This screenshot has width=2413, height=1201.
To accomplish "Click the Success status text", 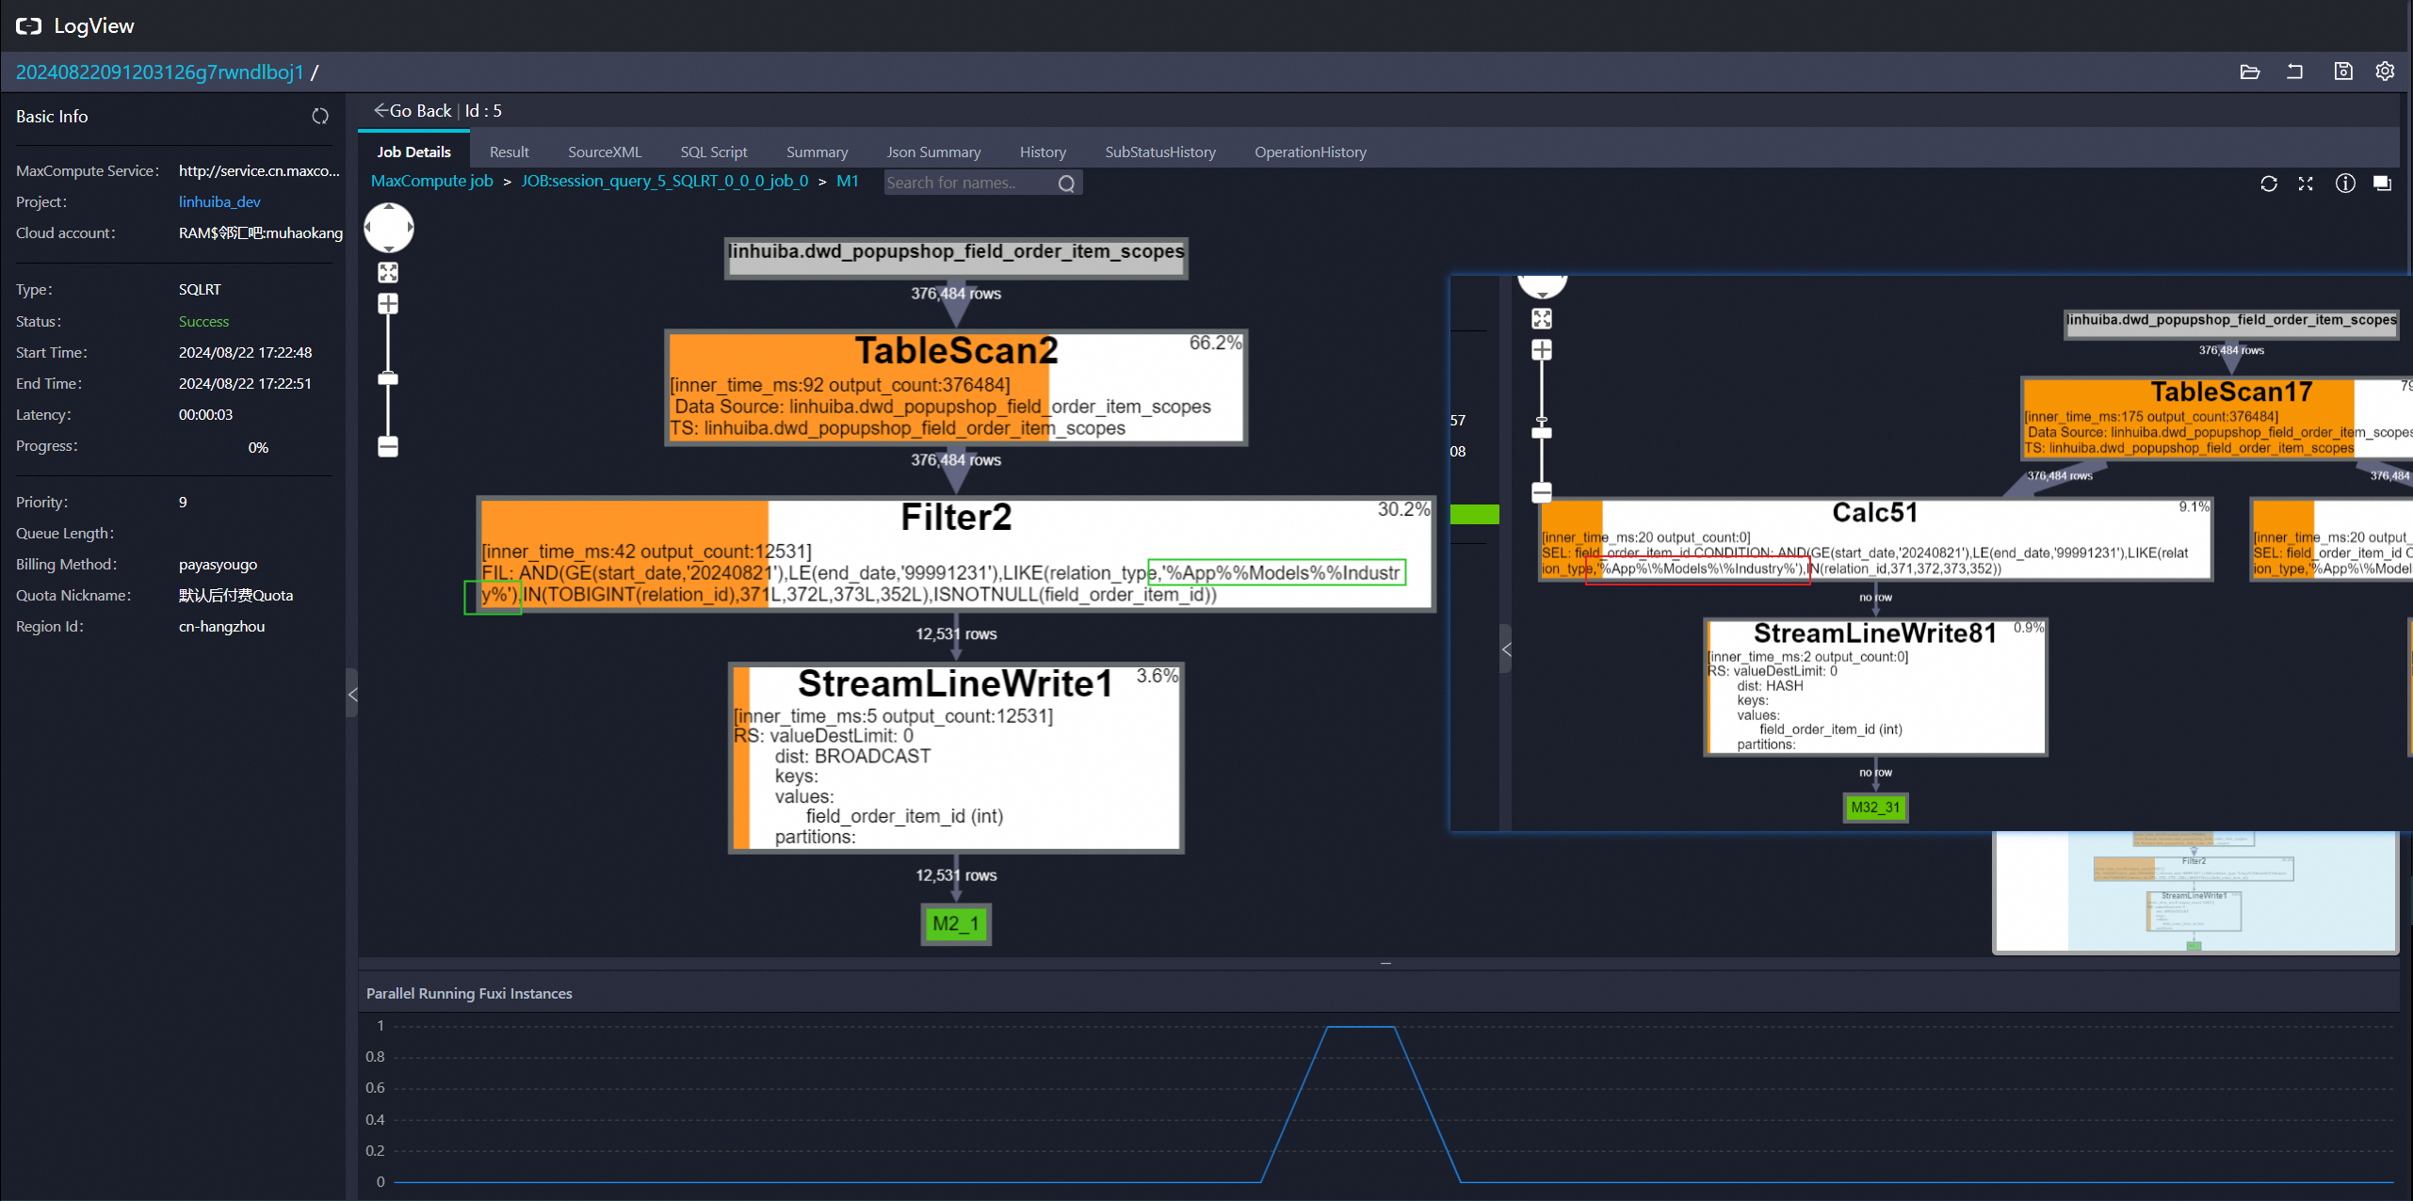I will (x=203, y=321).
